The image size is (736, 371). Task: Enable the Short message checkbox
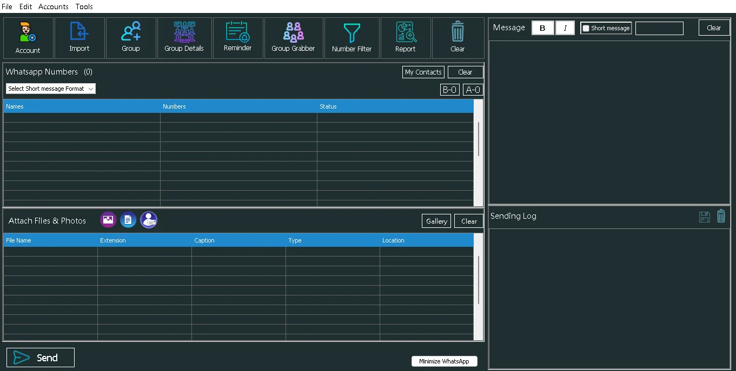[586, 28]
